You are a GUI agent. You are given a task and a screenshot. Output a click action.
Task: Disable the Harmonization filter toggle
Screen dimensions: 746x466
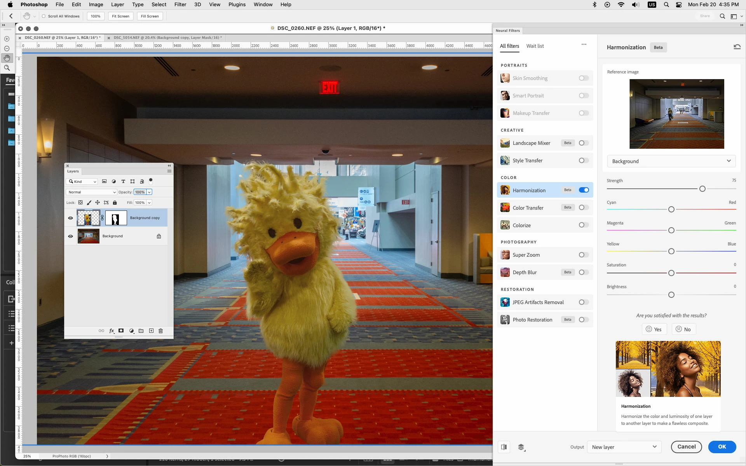click(x=584, y=190)
